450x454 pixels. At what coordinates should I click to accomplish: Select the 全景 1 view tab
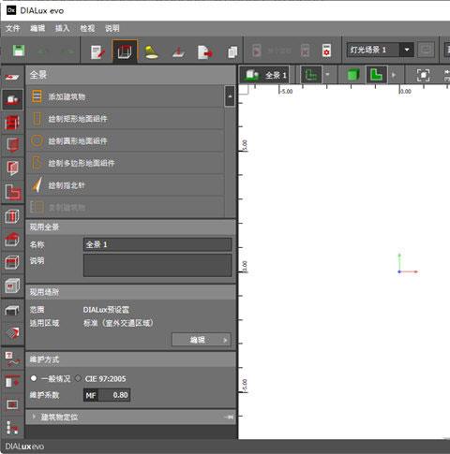[264, 75]
